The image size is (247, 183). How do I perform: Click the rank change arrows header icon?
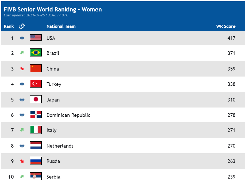pos(22,26)
